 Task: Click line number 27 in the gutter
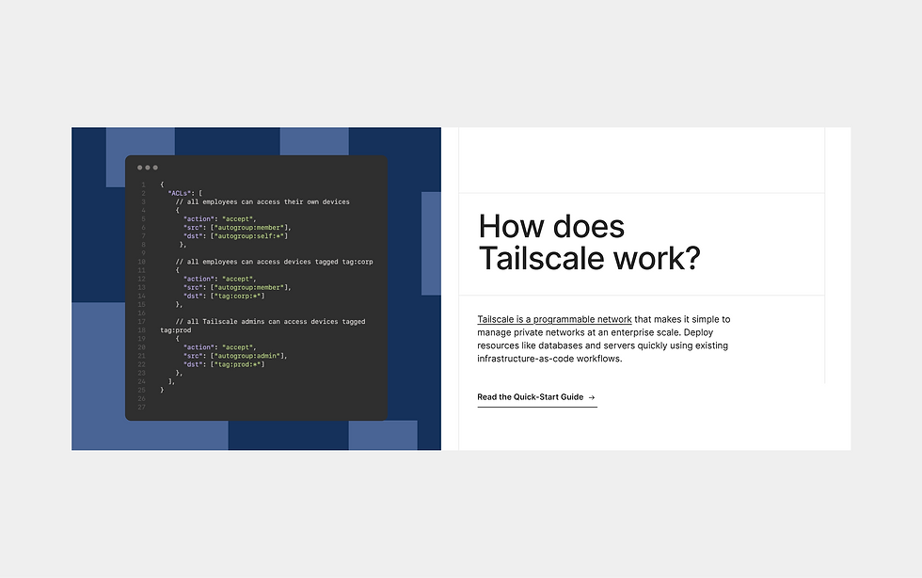[x=142, y=408]
